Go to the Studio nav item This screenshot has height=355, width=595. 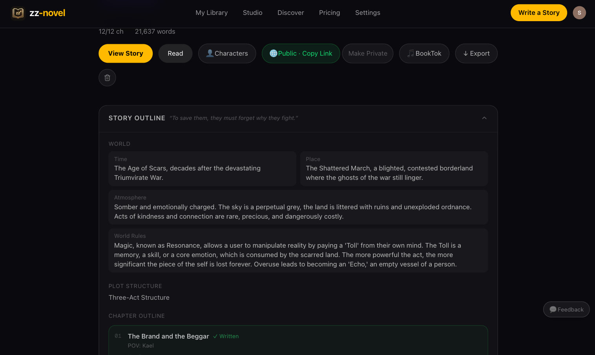coord(252,13)
